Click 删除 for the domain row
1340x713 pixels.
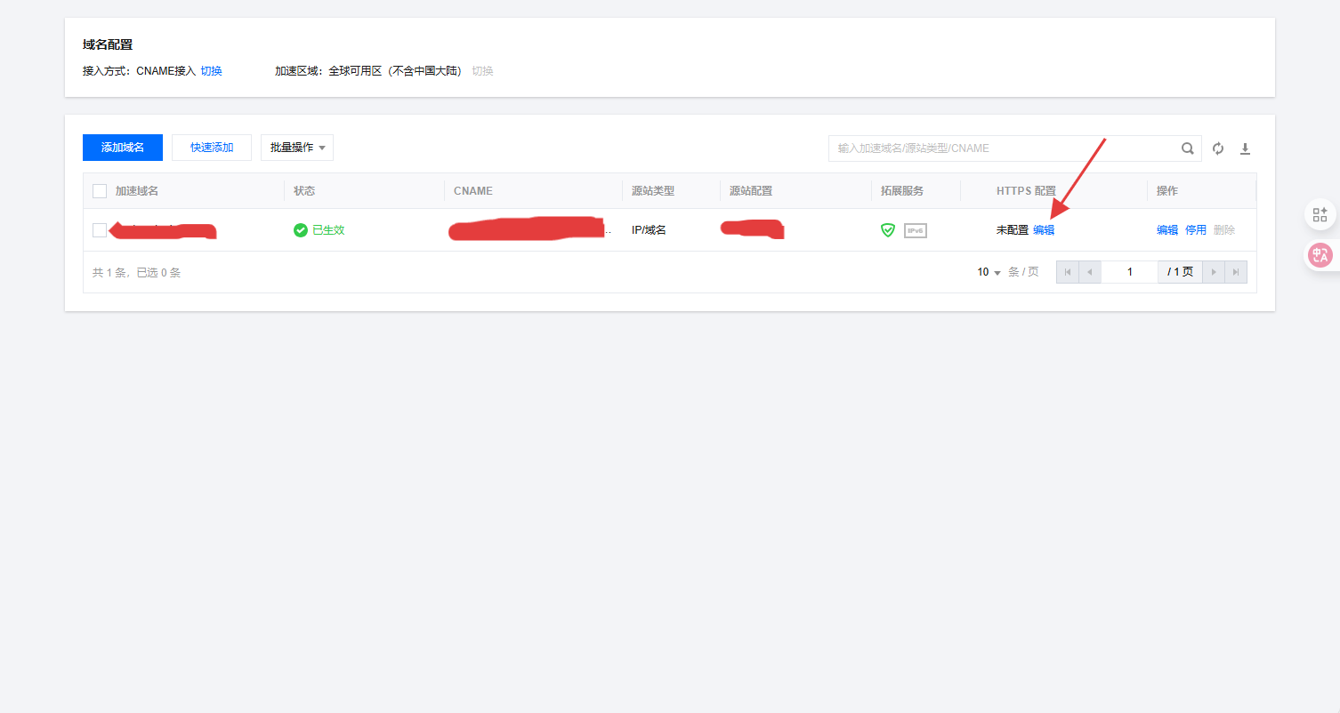pyautogui.click(x=1224, y=230)
